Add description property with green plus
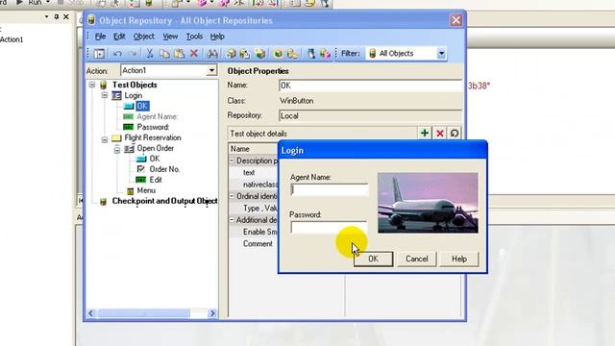Viewport: 615px width, 346px height. [425, 134]
